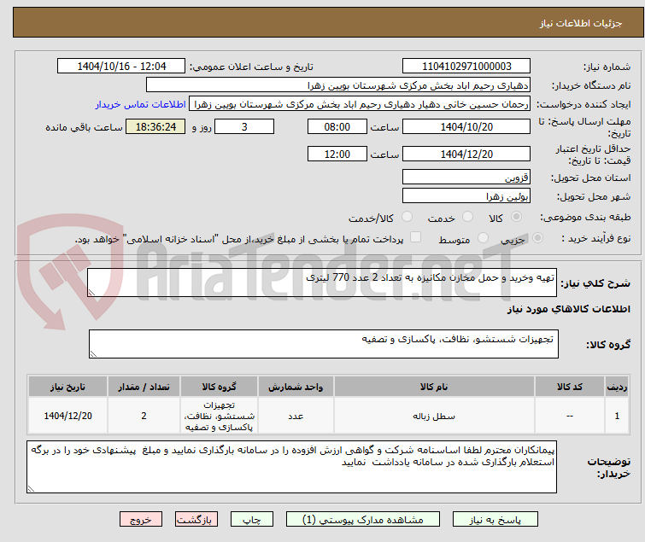Click the شماره نیاز field 1104102971000003

(466, 67)
